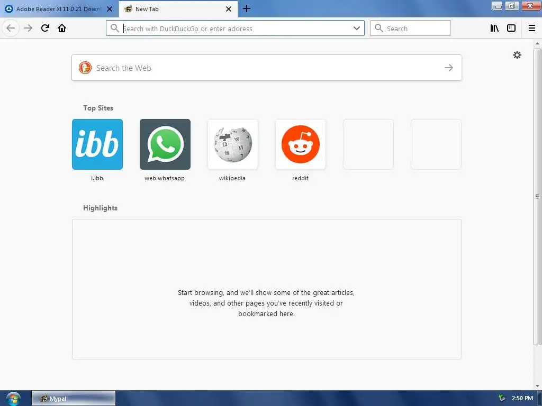Toggle the sidebar view icon
Screen dimensions: 542x406
coord(511,29)
